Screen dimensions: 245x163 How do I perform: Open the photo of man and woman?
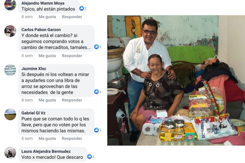pos(176,80)
